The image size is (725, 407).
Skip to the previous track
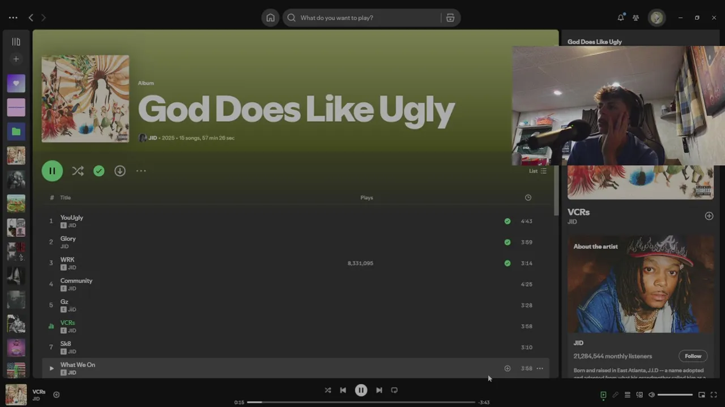(343, 390)
